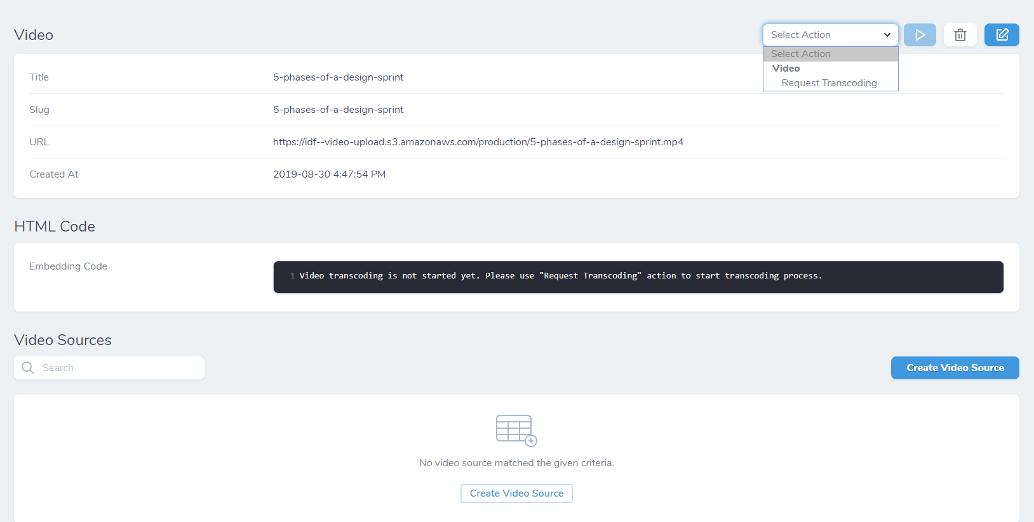The height and width of the screenshot is (522, 1034).
Task: Click the Video Sources heading
Action: pyautogui.click(x=63, y=340)
